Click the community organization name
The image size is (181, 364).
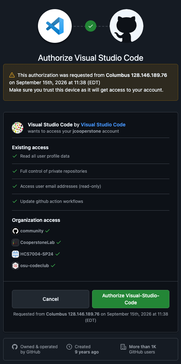(32, 231)
